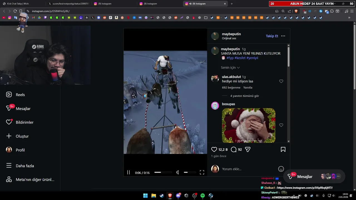Open the #yeniyıl hashtag link
Image resolution: width=356 pixels, height=200 pixels.
click(252, 58)
